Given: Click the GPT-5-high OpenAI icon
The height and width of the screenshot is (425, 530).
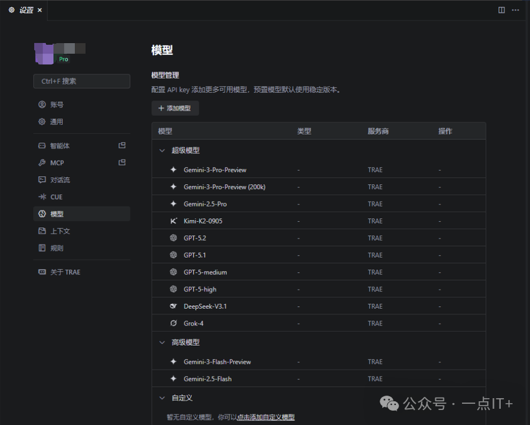Looking at the screenshot, I should pos(173,289).
